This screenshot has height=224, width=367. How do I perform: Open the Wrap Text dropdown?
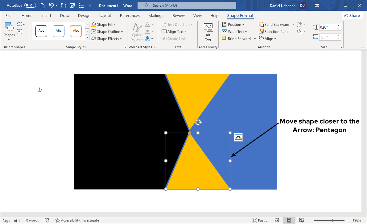point(246,32)
